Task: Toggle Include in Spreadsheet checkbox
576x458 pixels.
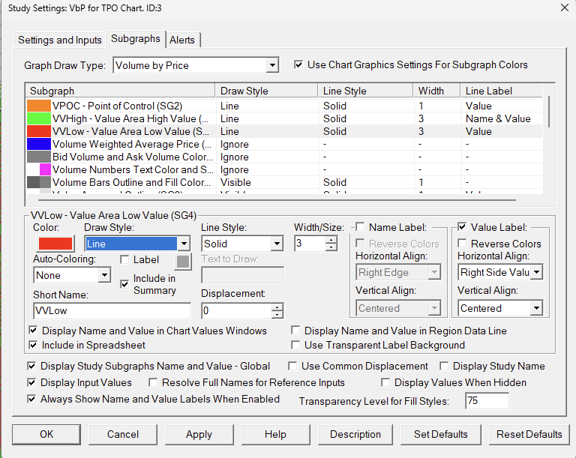Action: [33, 345]
